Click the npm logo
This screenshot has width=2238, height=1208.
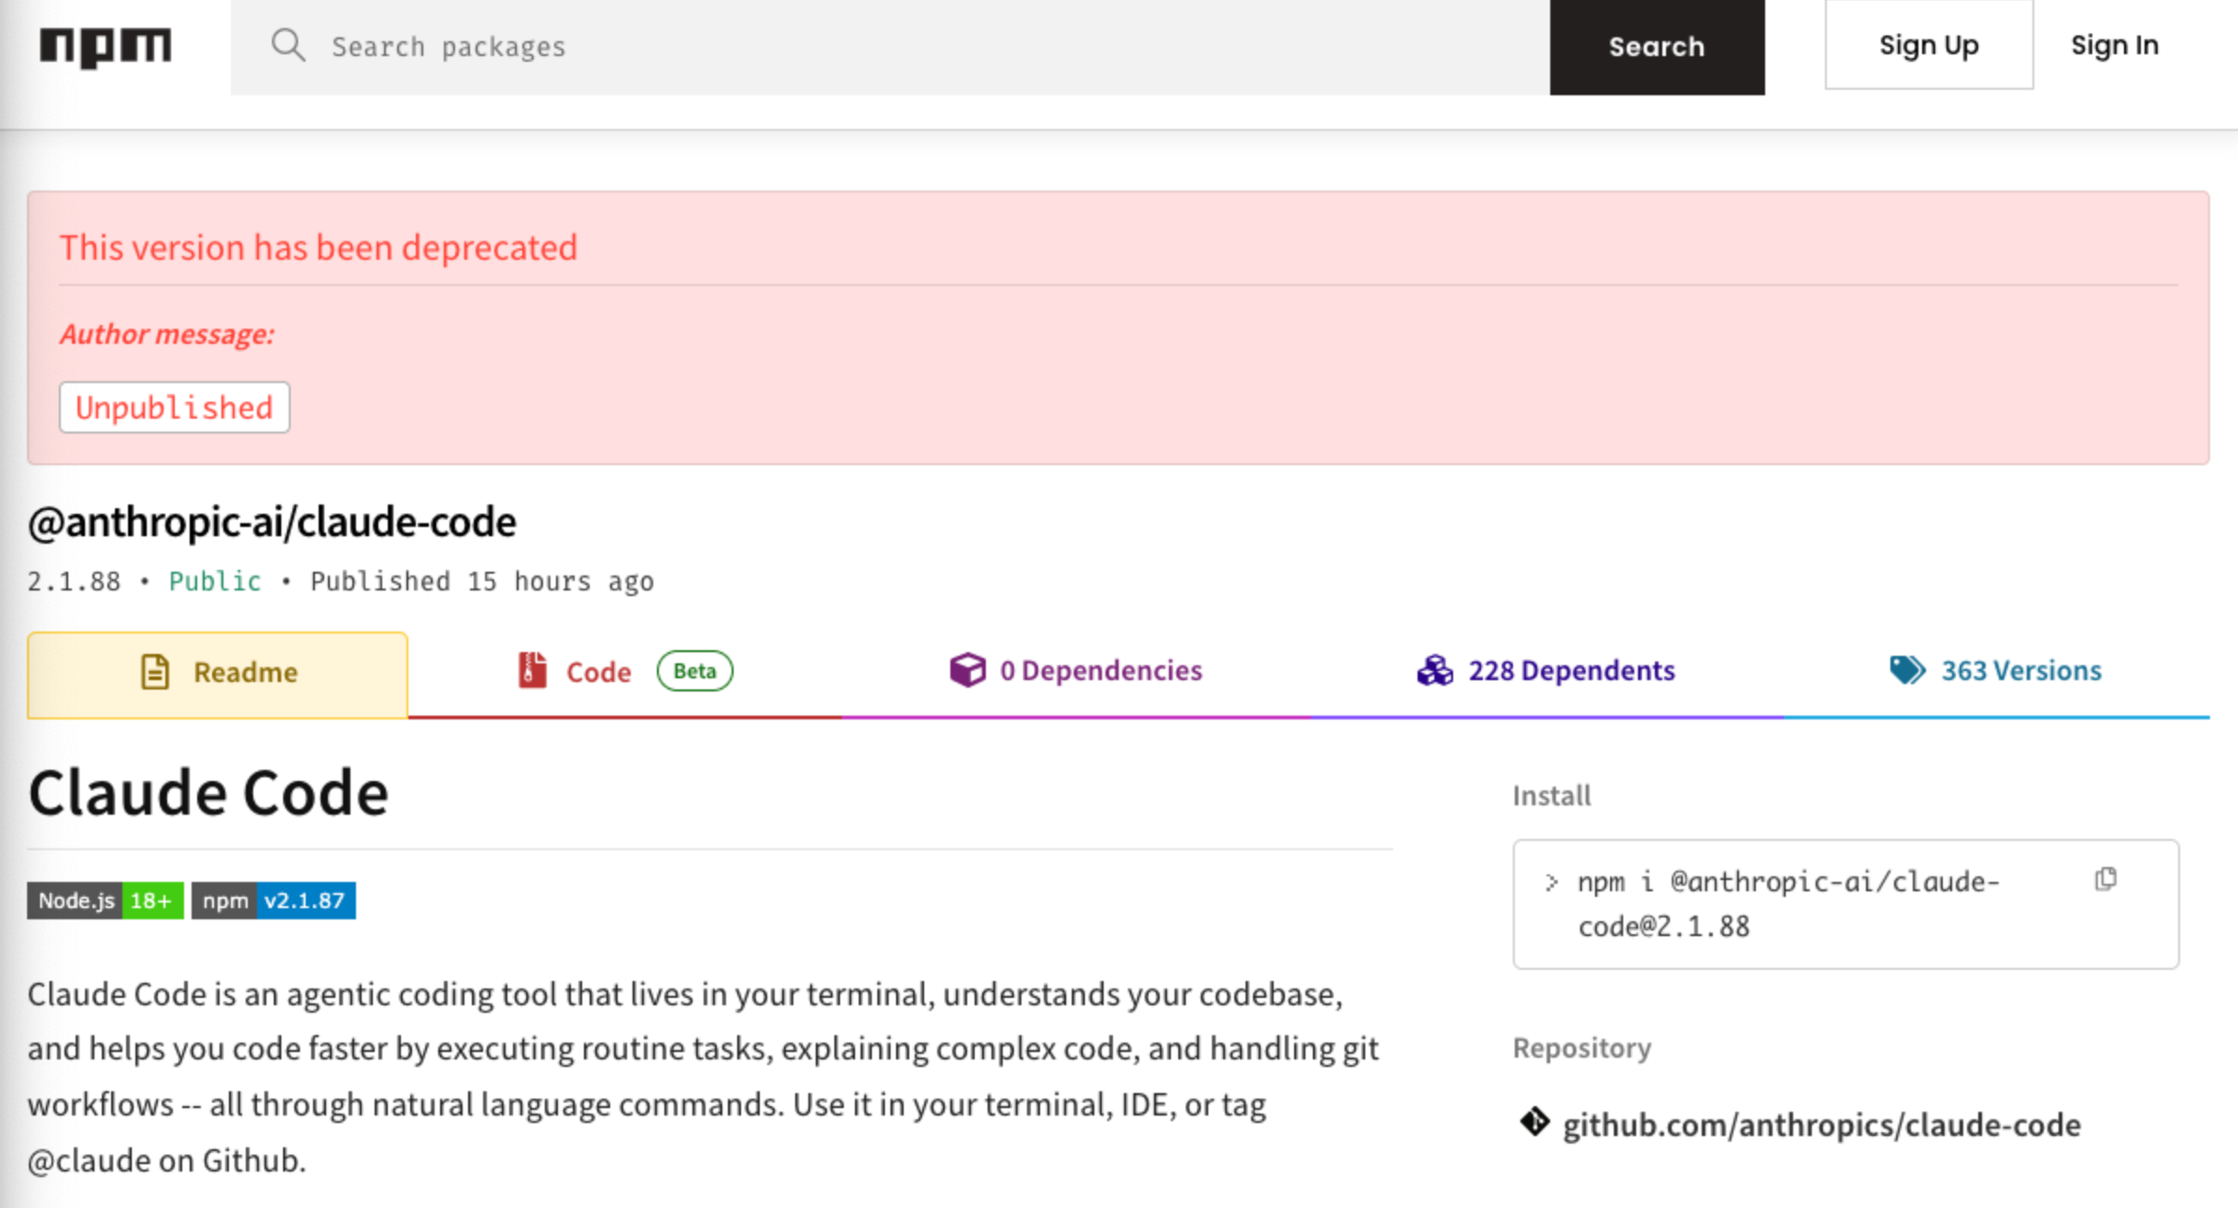[106, 47]
